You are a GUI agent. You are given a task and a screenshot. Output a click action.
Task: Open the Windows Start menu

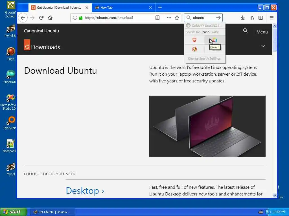point(14,212)
